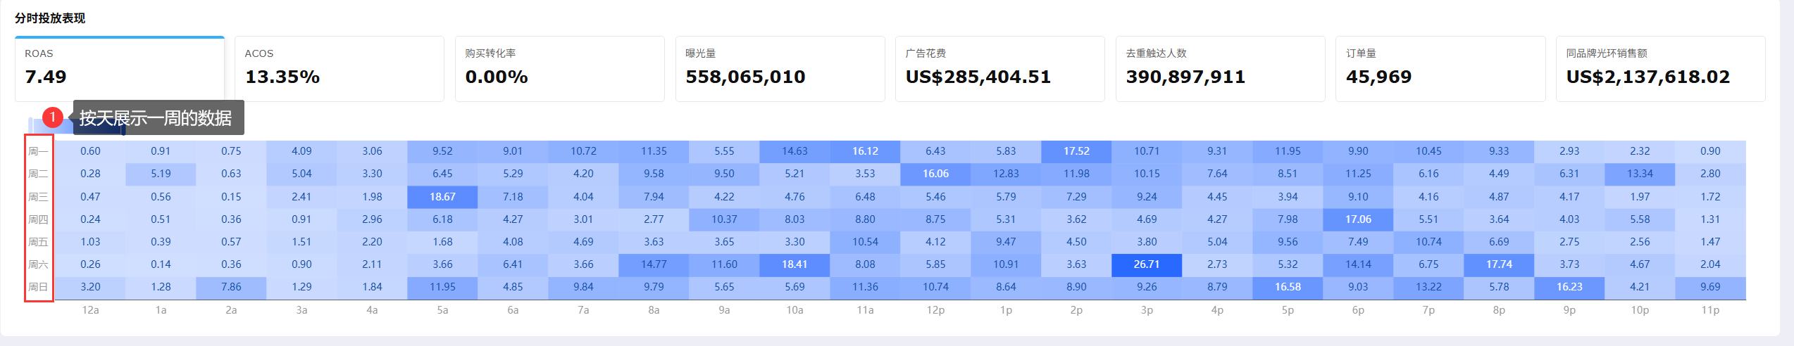
Task: Click the 17.06 cell for 周四 at 6p
Action: [x=1358, y=219]
